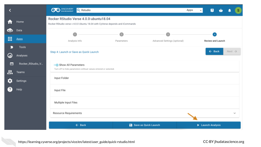This screenshot has width=261, height=147.
Task: Open Settings via the gear icon
Action: 10,81
